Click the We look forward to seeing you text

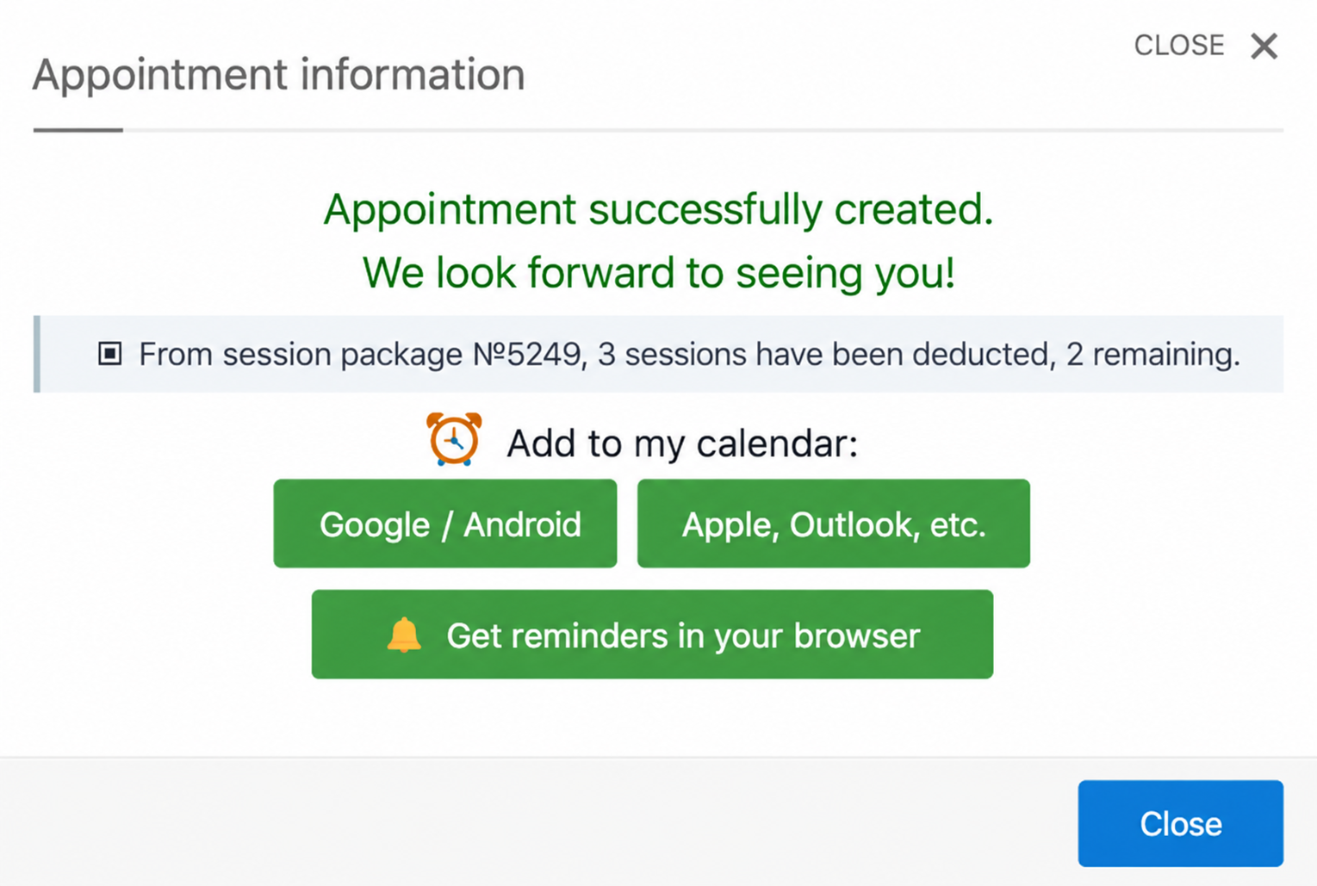click(658, 273)
